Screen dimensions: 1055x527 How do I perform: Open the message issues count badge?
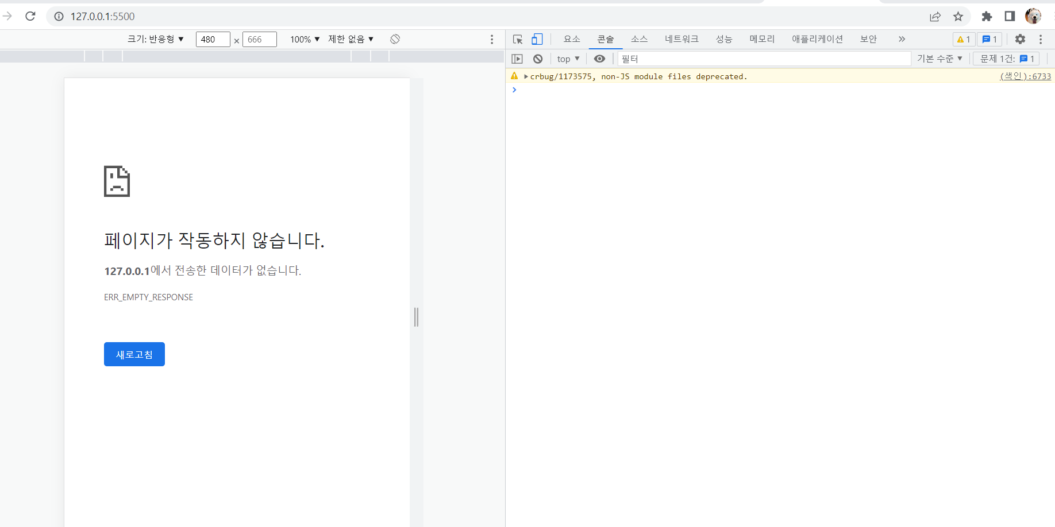pyautogui.click(x=989, y=39)
